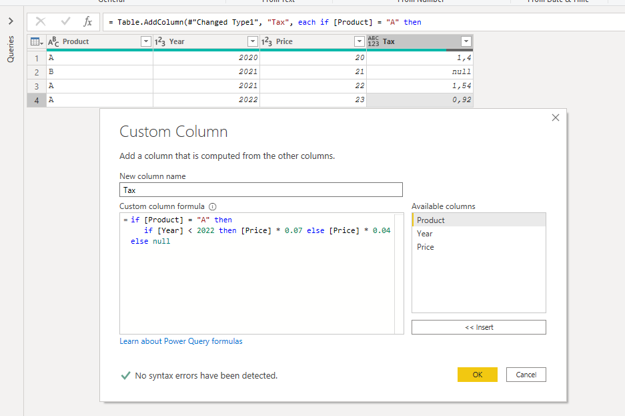The height and width of the screenshot is (416, 625).
Task: Select Price in Available columns
Action: pos(478,247)
